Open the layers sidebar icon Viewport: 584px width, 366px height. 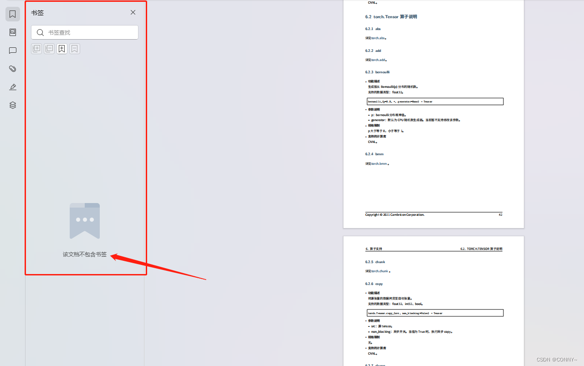(13, 105)
